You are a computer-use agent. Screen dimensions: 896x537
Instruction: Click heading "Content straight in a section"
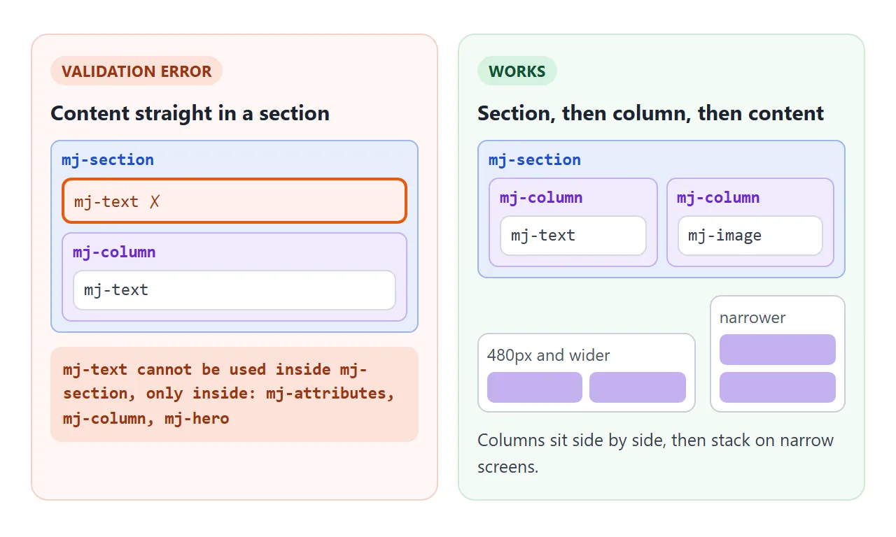(190, 113)
